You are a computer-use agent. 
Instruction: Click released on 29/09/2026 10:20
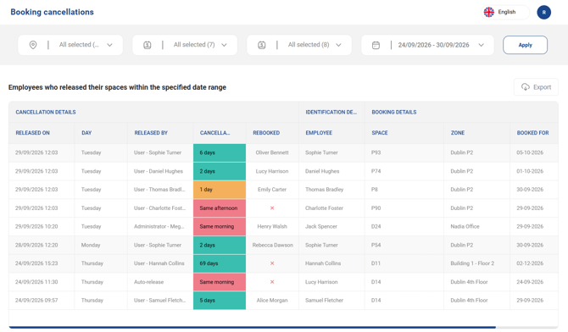pyautogui.click(x=36, y=227)
